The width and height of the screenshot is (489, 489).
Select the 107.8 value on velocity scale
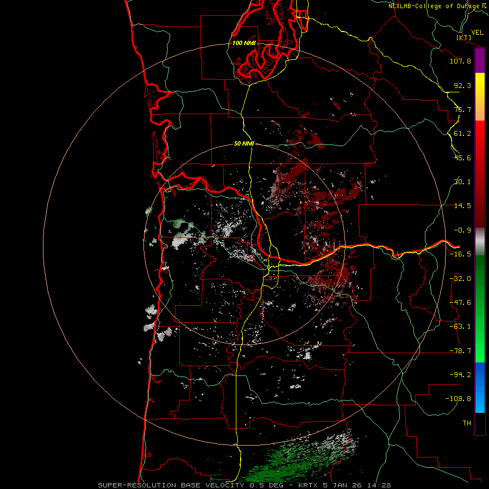460,61
